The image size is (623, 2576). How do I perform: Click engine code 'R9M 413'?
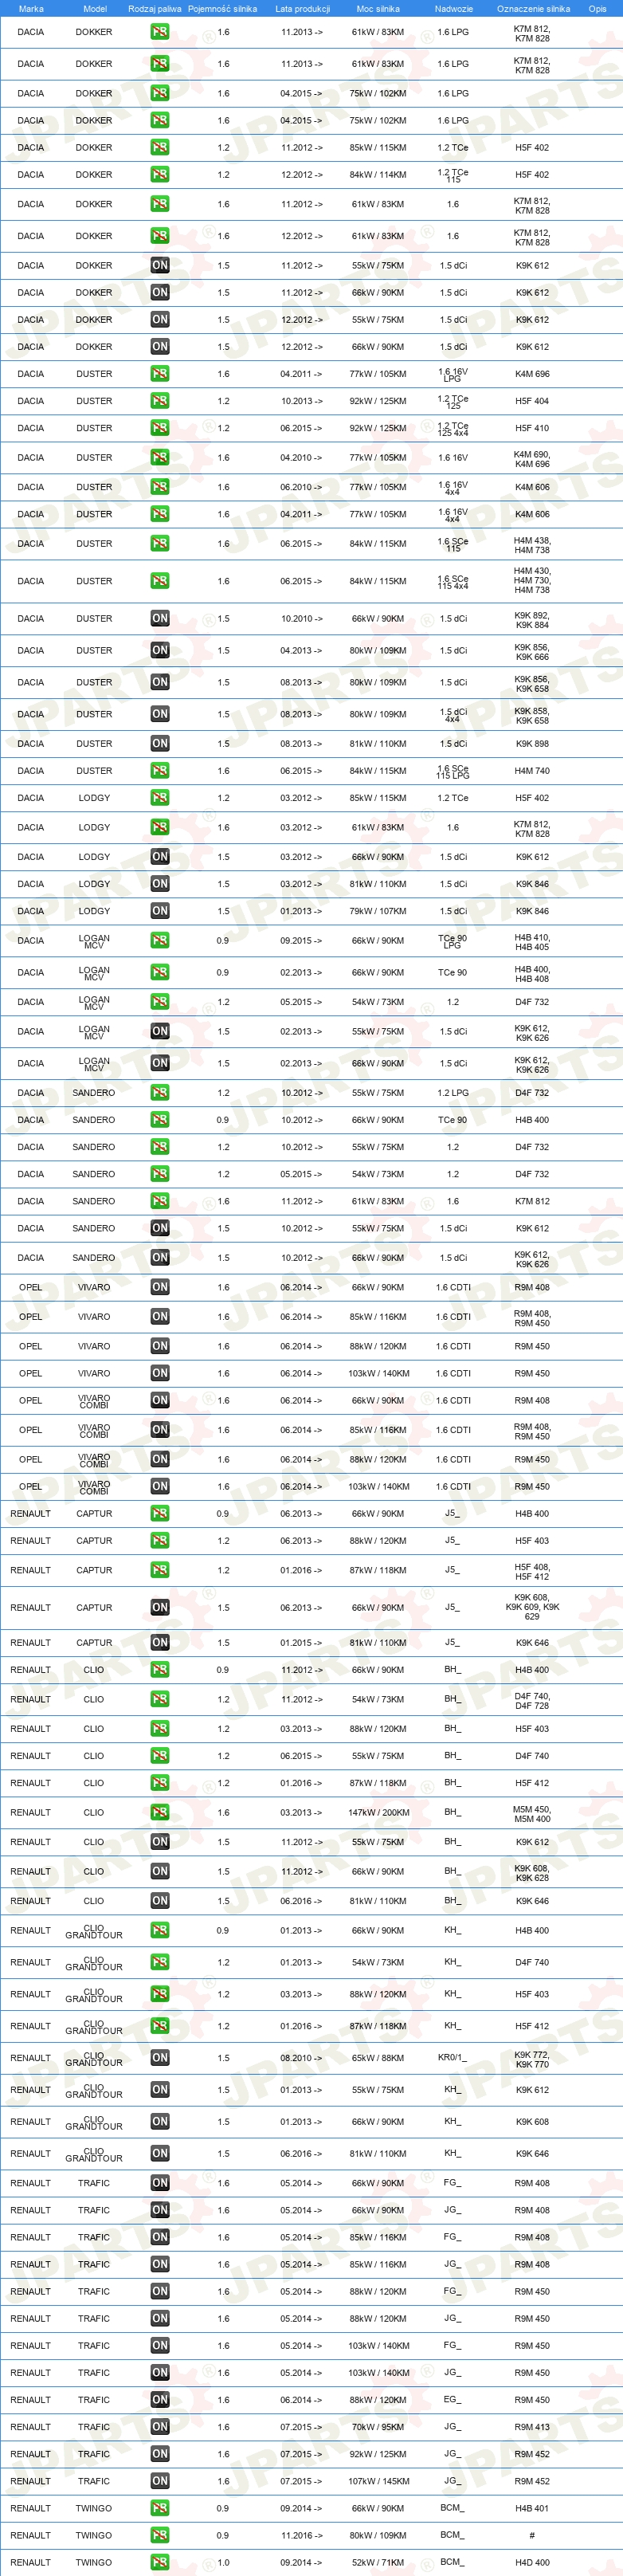[532, 2427]
